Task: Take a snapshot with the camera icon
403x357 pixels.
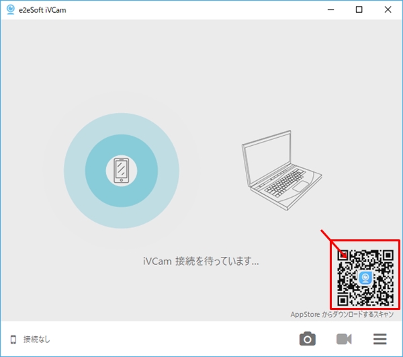Action: pos(308,339)
